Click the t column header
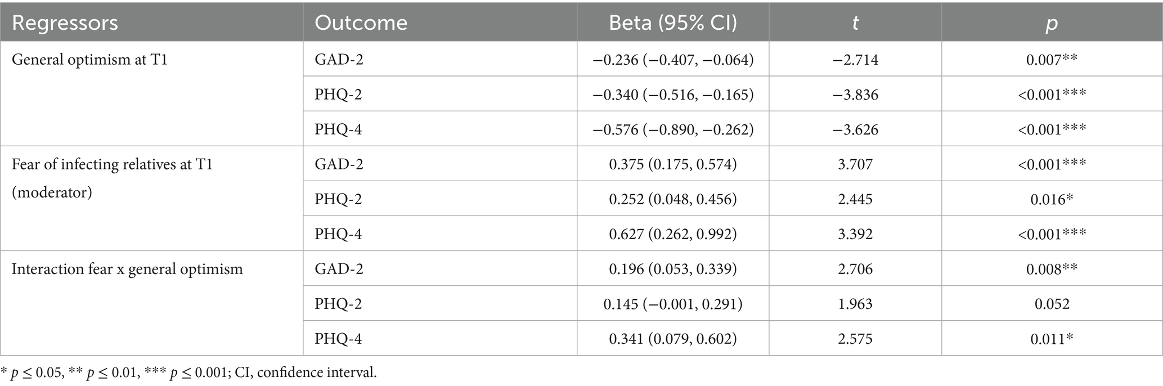1163x386 pixels. (x=855, y=23)
